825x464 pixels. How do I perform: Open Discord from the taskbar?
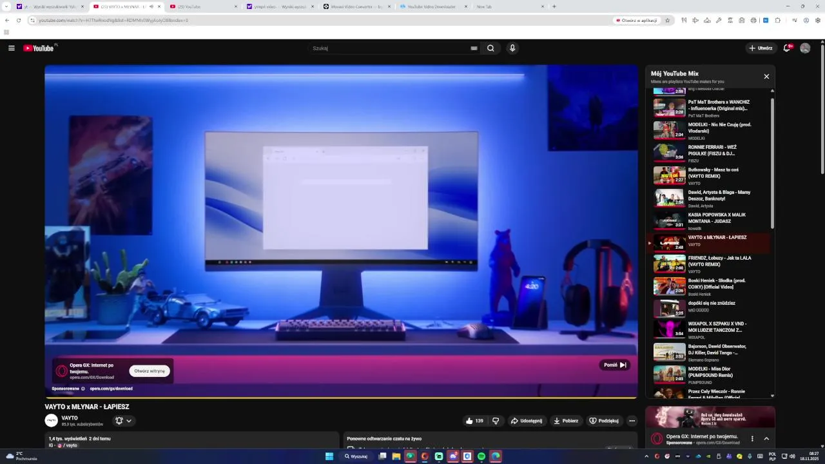coord(453,456)
